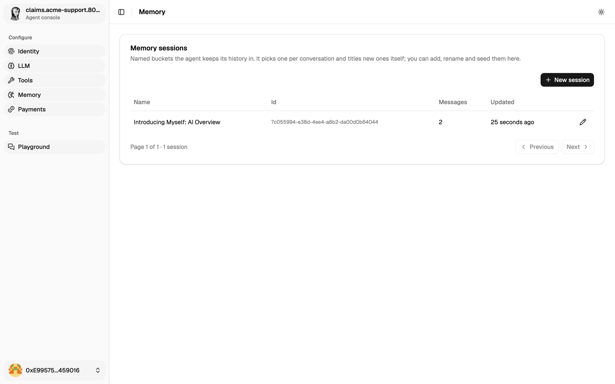
Task: Go to the Tools section
Action: click(x=55, y=80)
